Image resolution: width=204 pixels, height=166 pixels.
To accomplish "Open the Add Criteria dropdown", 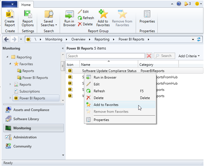I will pyautogui.click(x=189, y=56).
